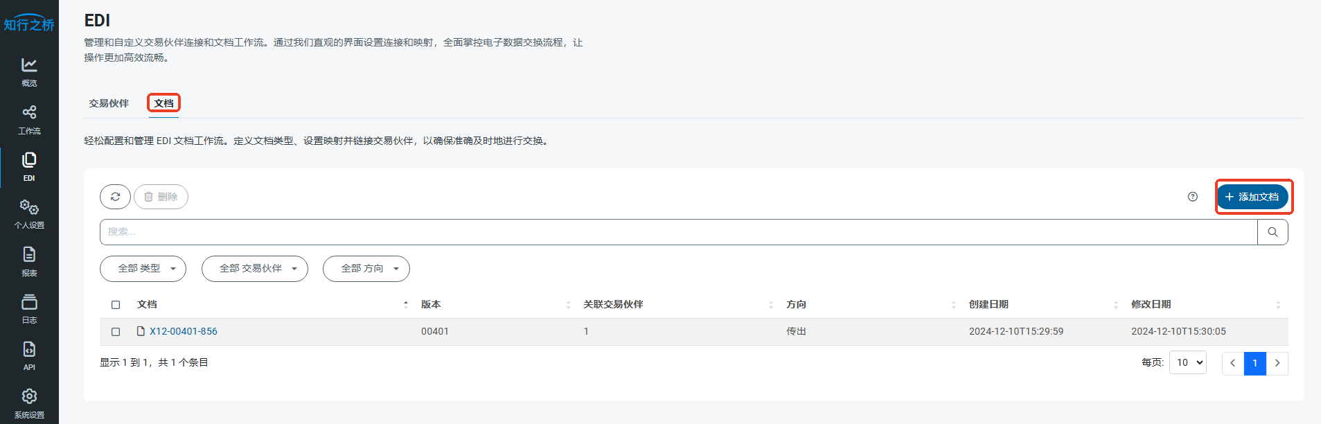
Task: Go to the previous page arrow
Action: click(1232, 363)
